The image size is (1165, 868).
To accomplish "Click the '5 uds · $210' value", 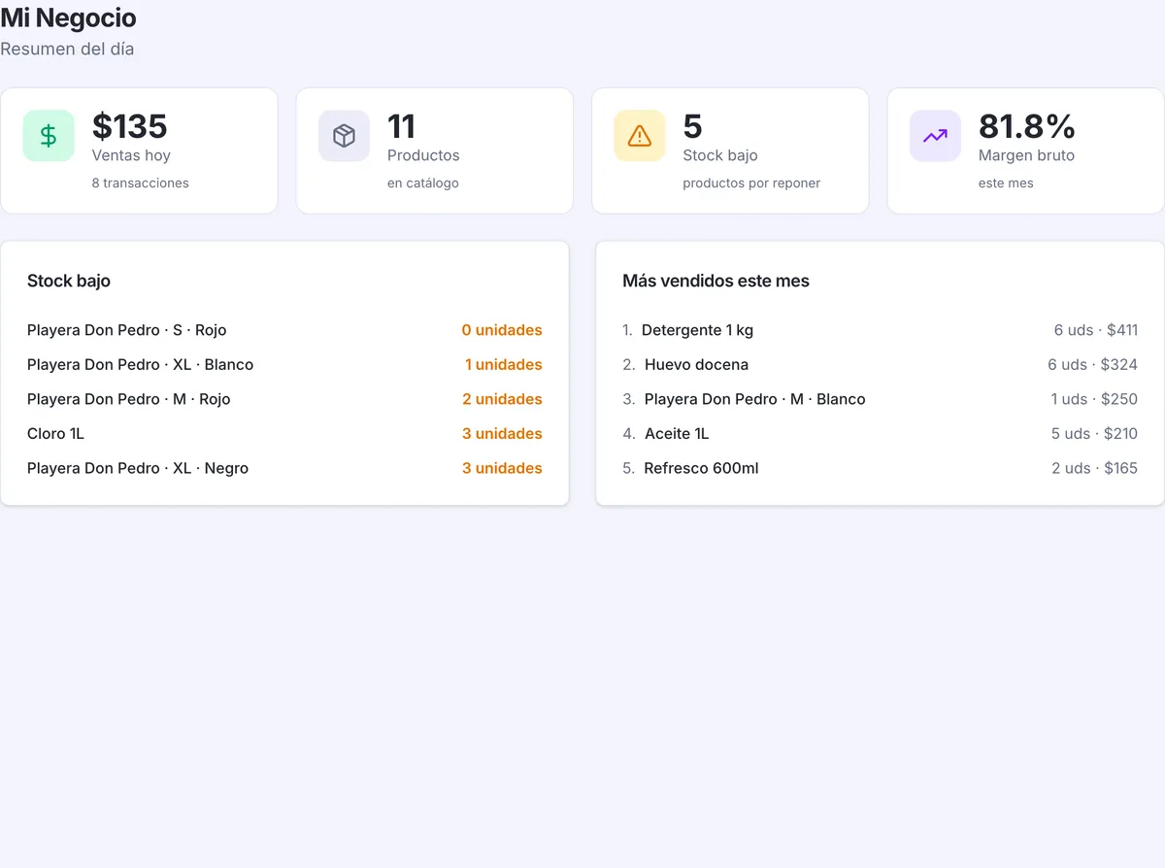I will point(1094,434).
